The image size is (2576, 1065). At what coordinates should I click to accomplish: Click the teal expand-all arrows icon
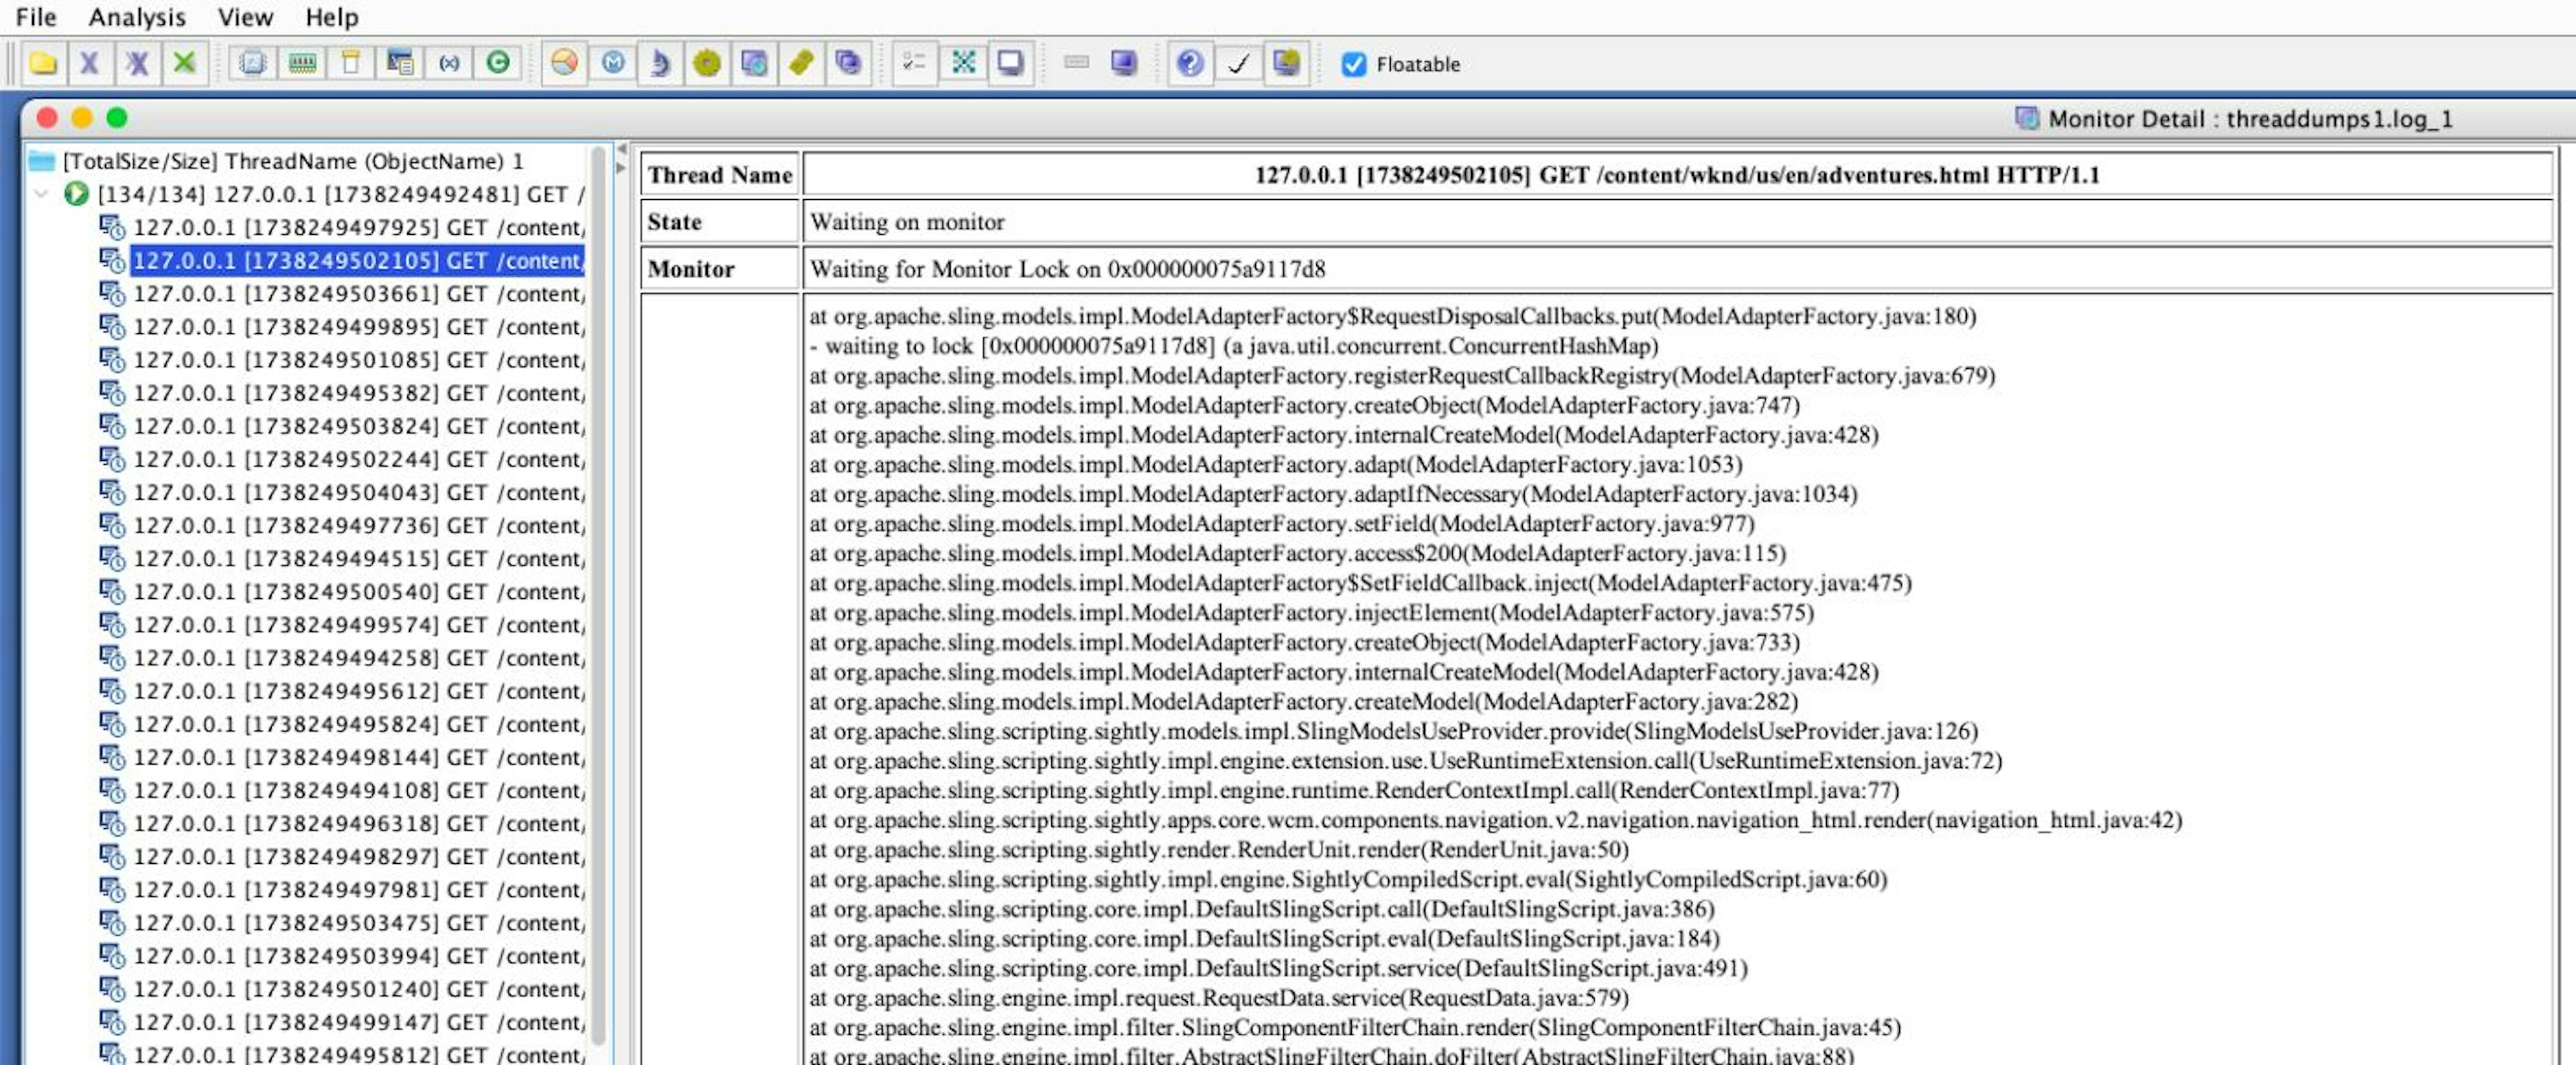pos(963,63)
